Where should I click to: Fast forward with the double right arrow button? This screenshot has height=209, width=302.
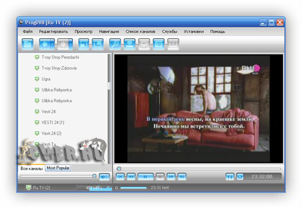tap(171, 177)
